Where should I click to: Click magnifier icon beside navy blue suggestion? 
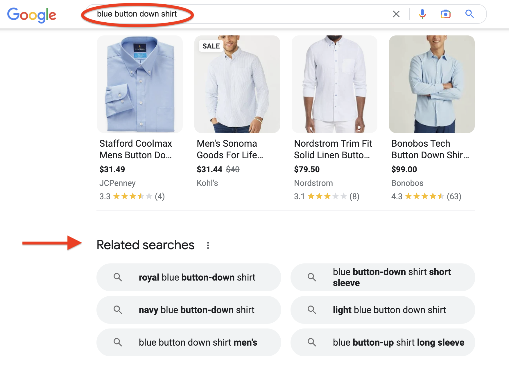click(118, 310)
